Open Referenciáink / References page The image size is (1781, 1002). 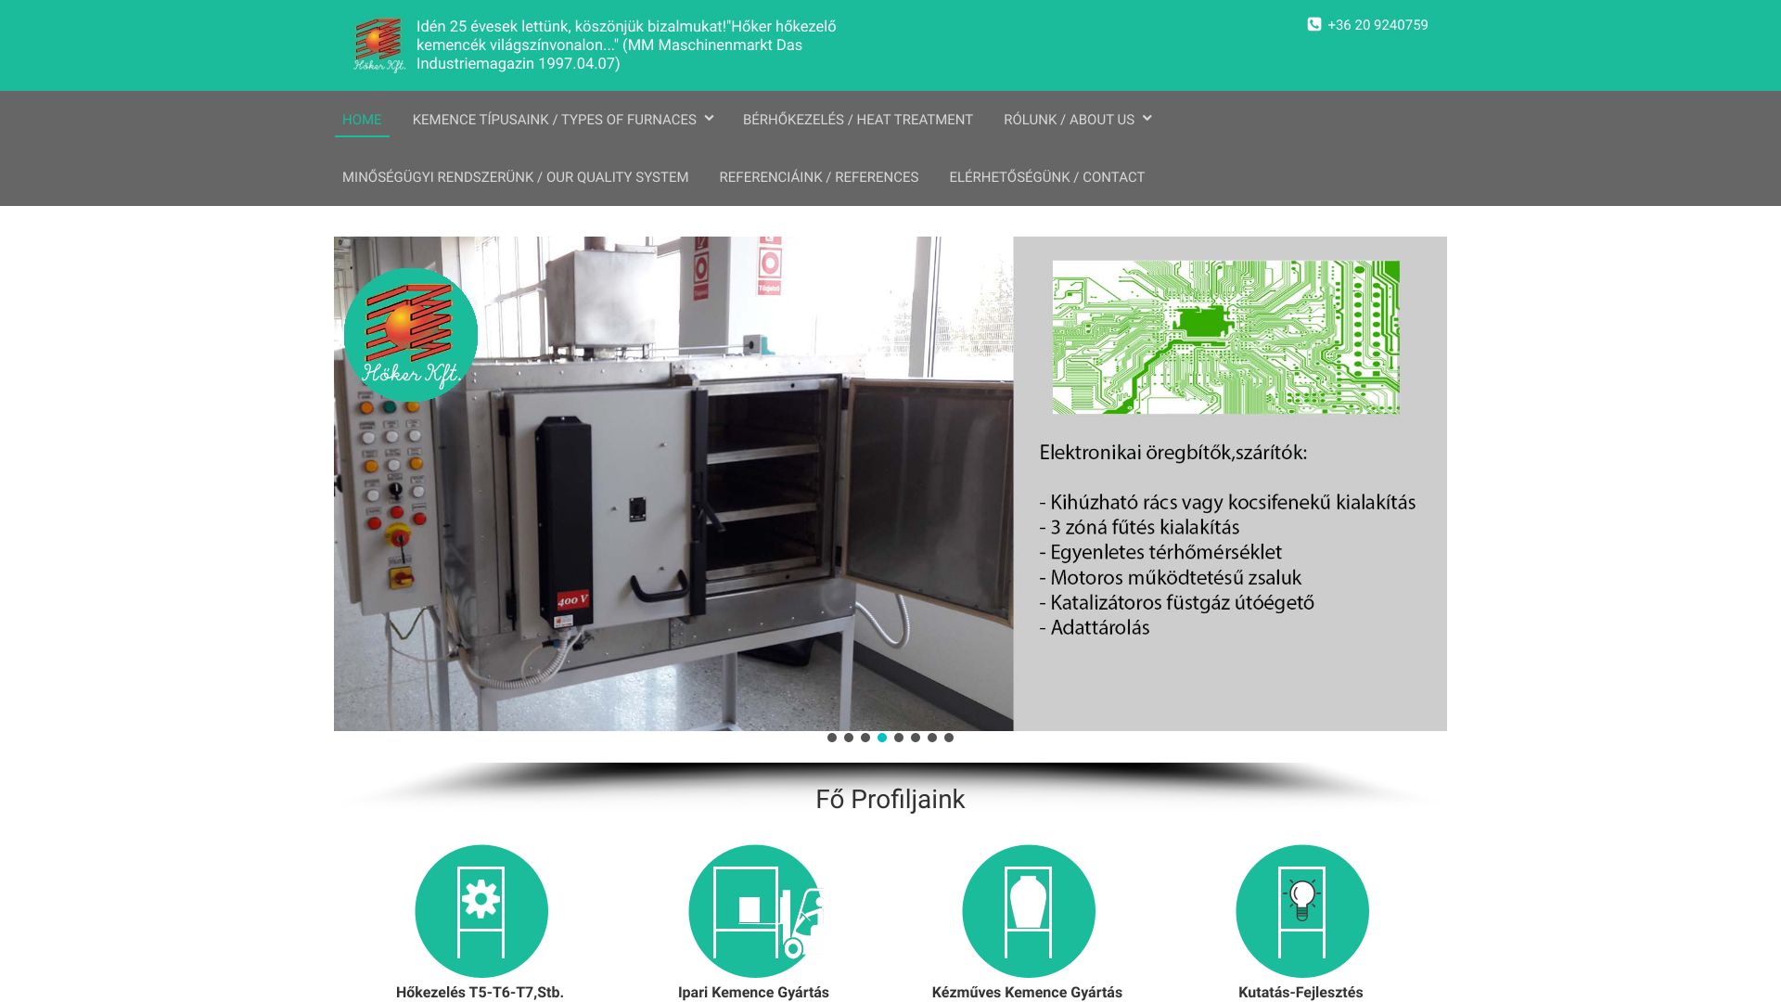click(x=819, y=177)
